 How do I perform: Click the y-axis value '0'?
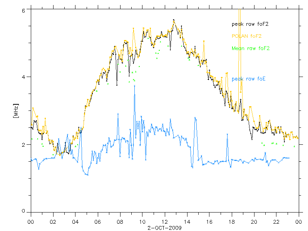[23, 211]
